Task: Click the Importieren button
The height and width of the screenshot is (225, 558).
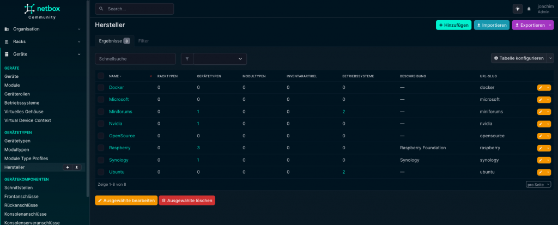Action: pyautogui.click(x=492, y=25)
